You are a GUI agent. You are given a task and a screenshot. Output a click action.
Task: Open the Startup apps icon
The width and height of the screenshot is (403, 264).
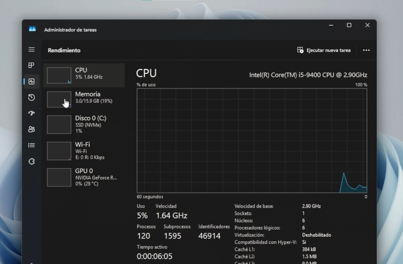pos(31,113)
